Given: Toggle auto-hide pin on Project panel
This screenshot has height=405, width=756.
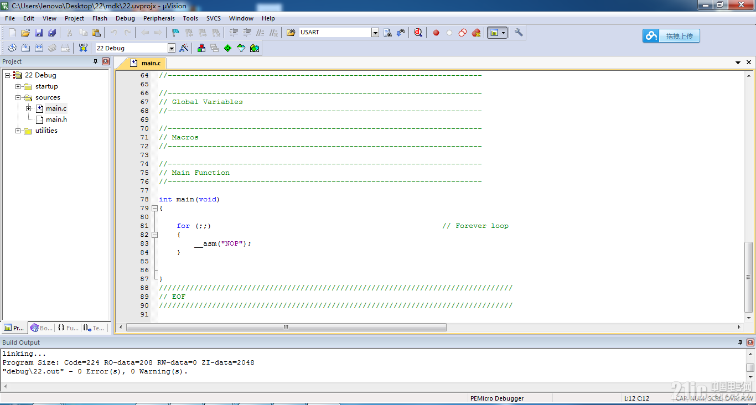Looking at the screenshot, I should [96, 61].
